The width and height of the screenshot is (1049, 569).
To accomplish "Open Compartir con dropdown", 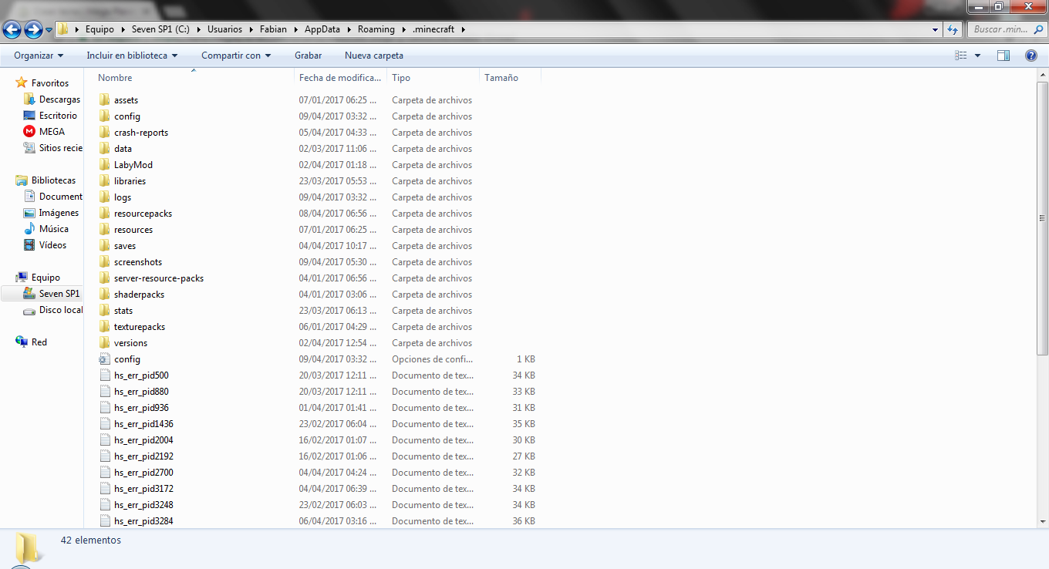I will pos(236,56).
